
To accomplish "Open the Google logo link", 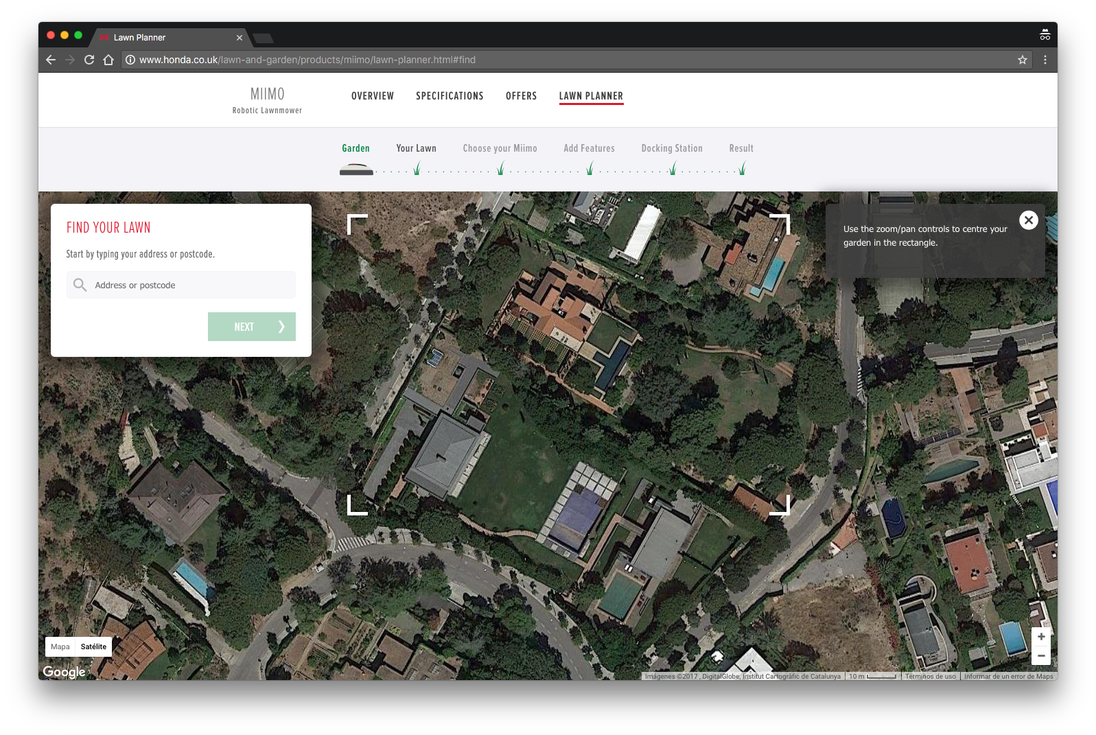I will click(65, 672).
